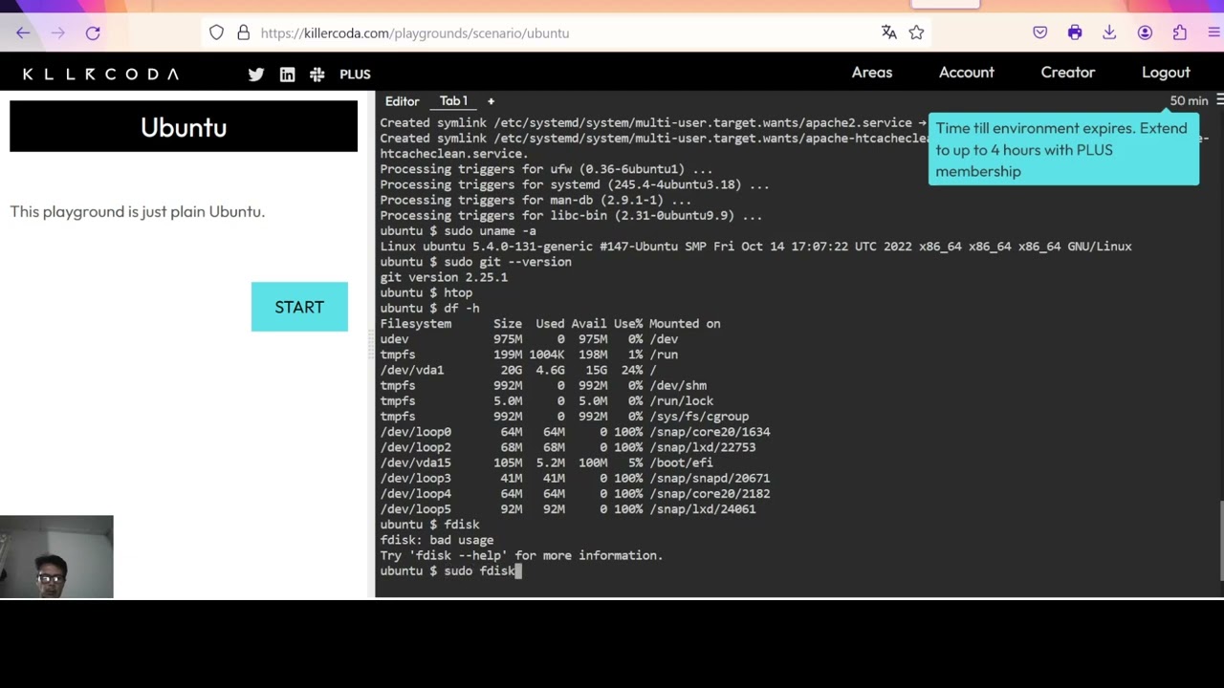
Task: Click the 50 min timer
Action: click(x=1189, y=100)
